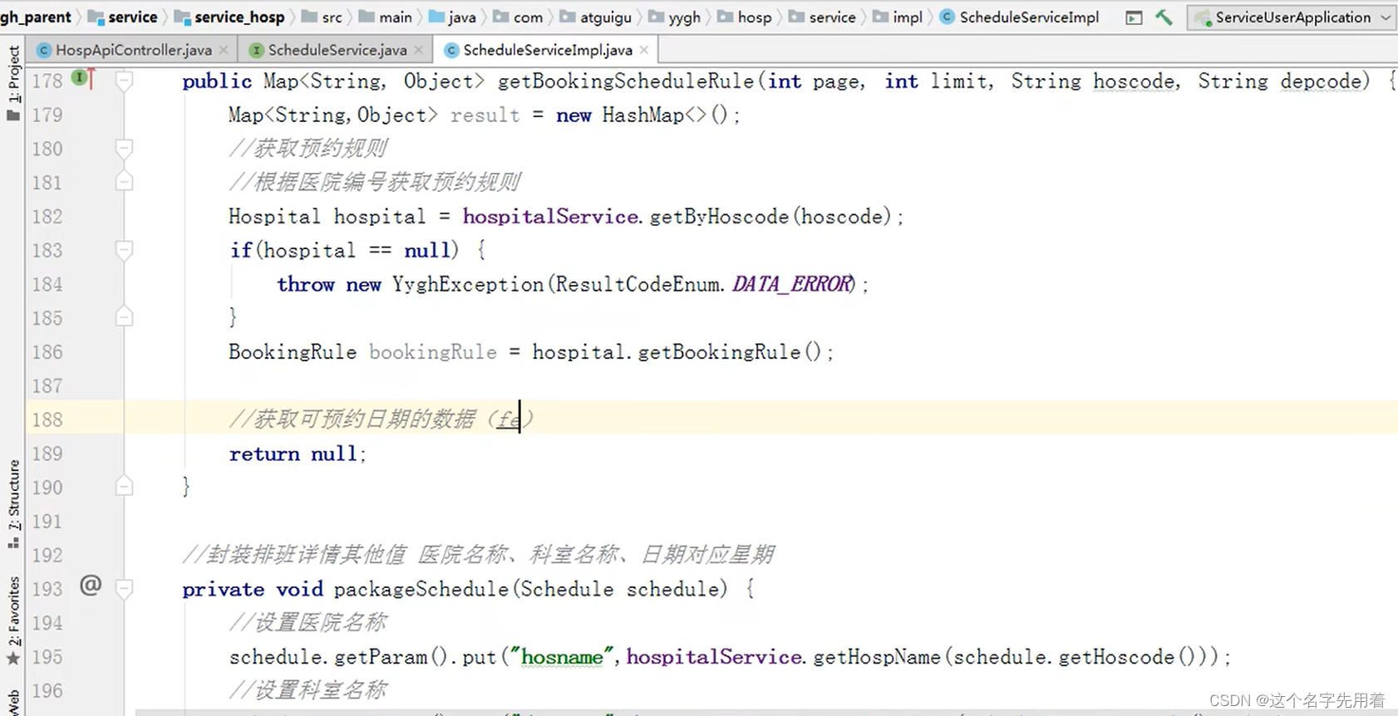Screen dimensions: 1398x716
Task: Click 'getBookingRule()' call on line 186
Action: [731, 352]
